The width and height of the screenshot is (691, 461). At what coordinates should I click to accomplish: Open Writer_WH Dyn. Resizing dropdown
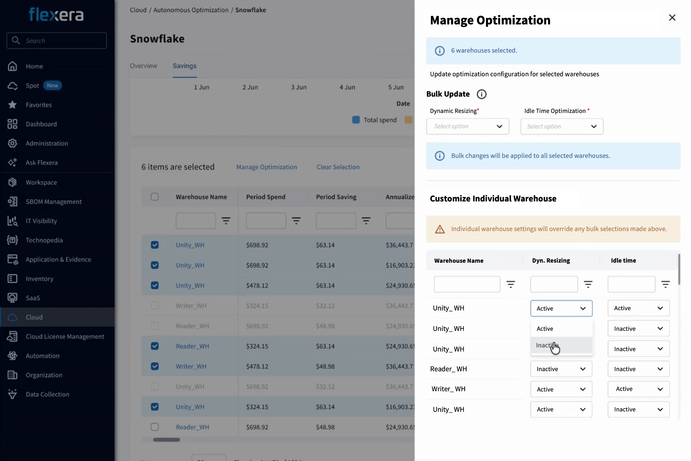tap(561, 389)
